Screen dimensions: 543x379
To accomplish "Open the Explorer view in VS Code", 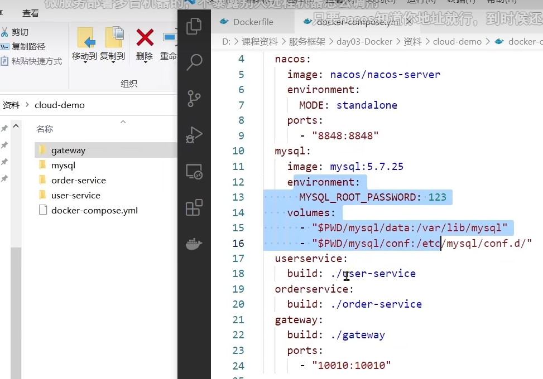I will coord(194,26).
